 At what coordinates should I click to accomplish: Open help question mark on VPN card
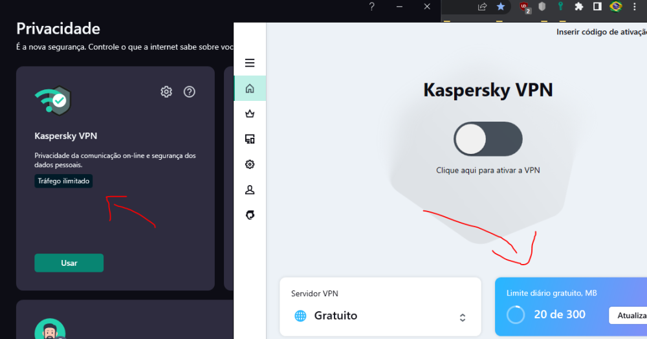pyautogui.click(x=190, y=92)
